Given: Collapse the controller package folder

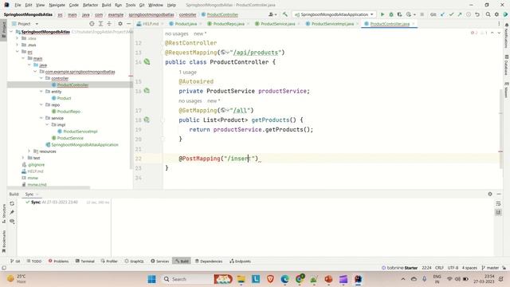Looking at the screenshot, I should point(41,78).
